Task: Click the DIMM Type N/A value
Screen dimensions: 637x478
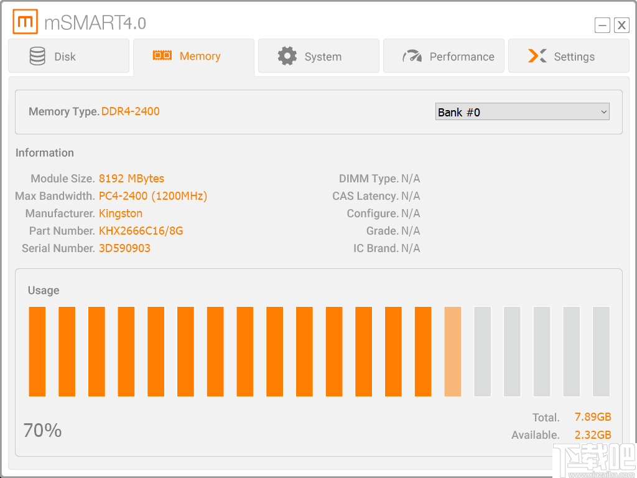Action: [x=411, y=179]
